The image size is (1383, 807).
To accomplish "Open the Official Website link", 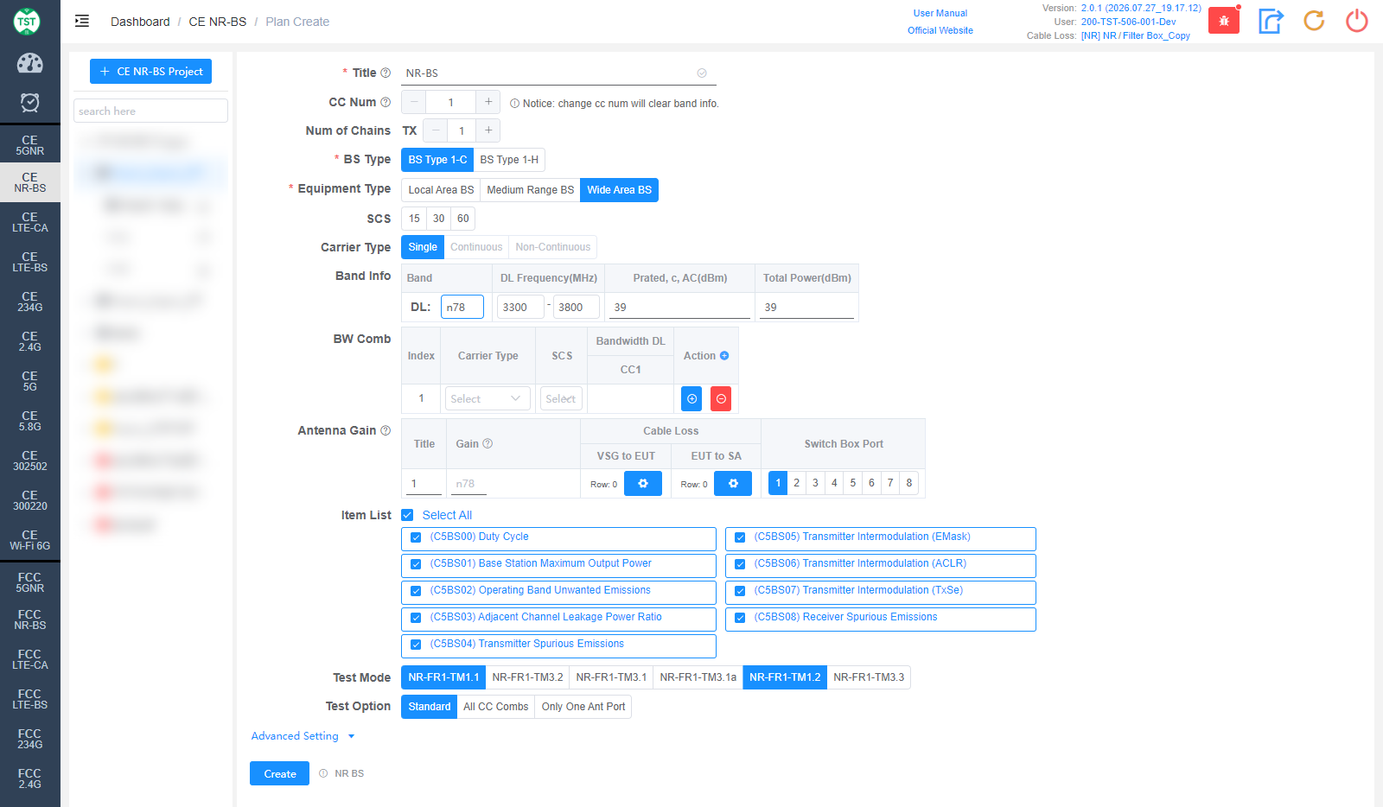I will point(940,30).
